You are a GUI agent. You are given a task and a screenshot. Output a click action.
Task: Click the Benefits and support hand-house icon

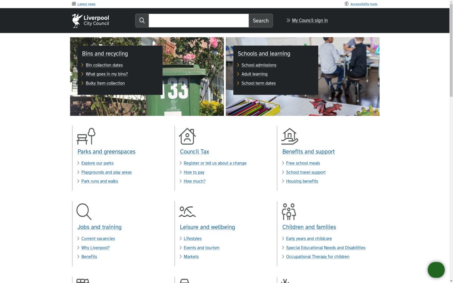pyautogui.click(x=290, y=136)
